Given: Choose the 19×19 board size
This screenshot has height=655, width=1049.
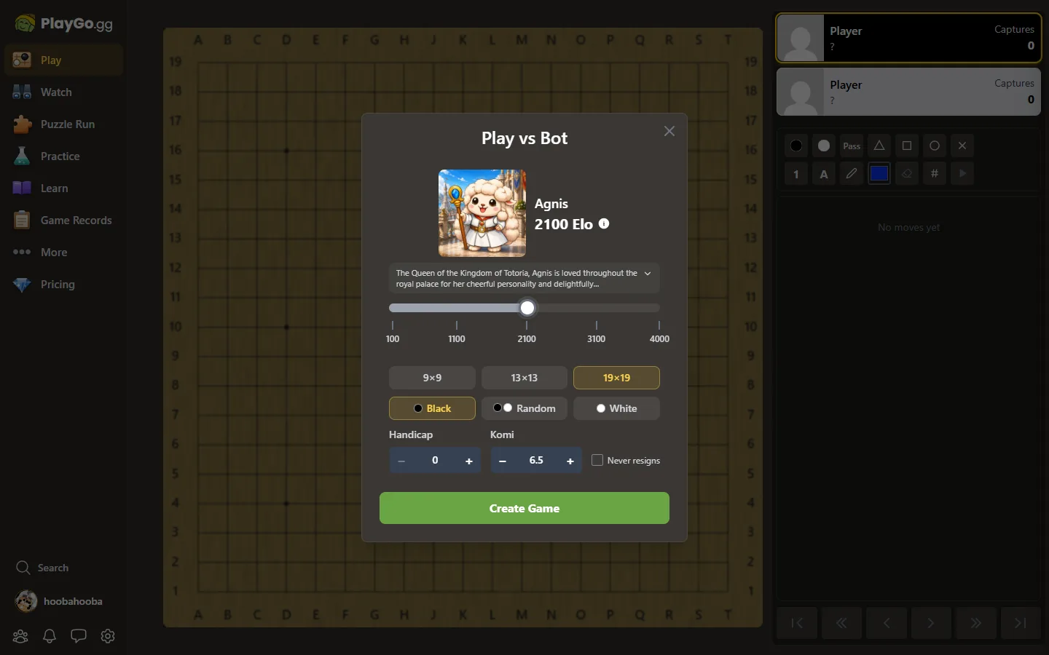Looking at the screenshot, I should pyautogui.click(x=616, y=378).
